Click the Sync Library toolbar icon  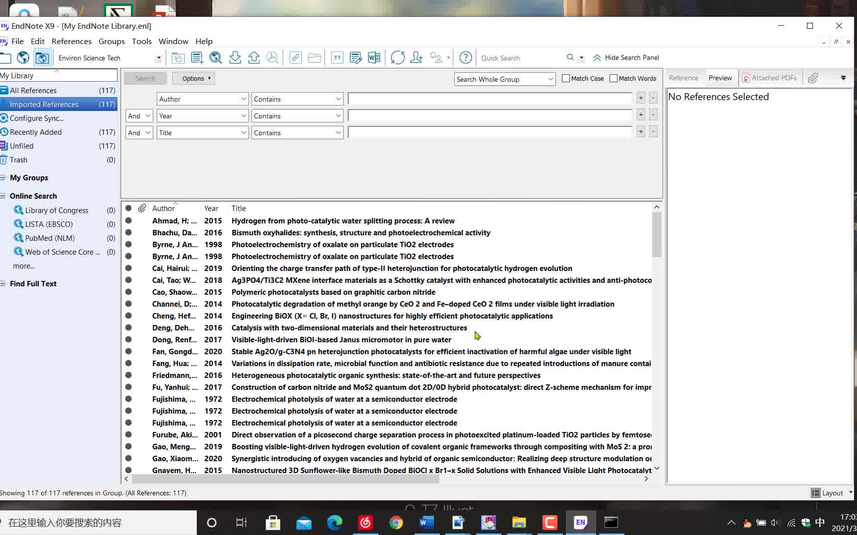click(398, 58)
